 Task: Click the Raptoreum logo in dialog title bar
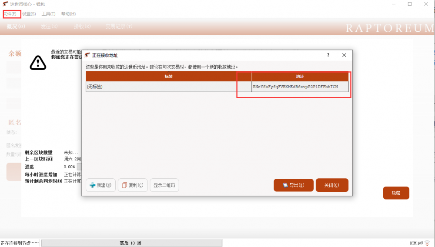87,55
